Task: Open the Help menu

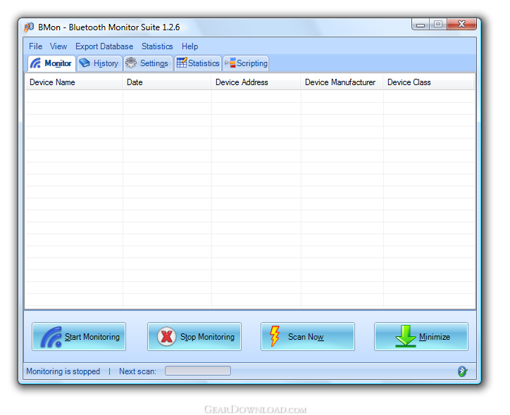Action: [x=189, y=46]
